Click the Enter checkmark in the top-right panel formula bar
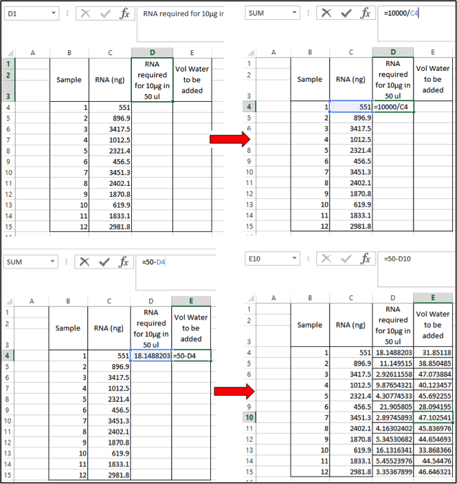The height and width of the screenshot is (484, 457). pyautogui.click(x=346, y=13)
